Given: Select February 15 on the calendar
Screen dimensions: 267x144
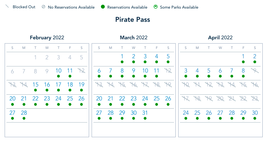Looking at the screenshot, I should pos(35,85).
